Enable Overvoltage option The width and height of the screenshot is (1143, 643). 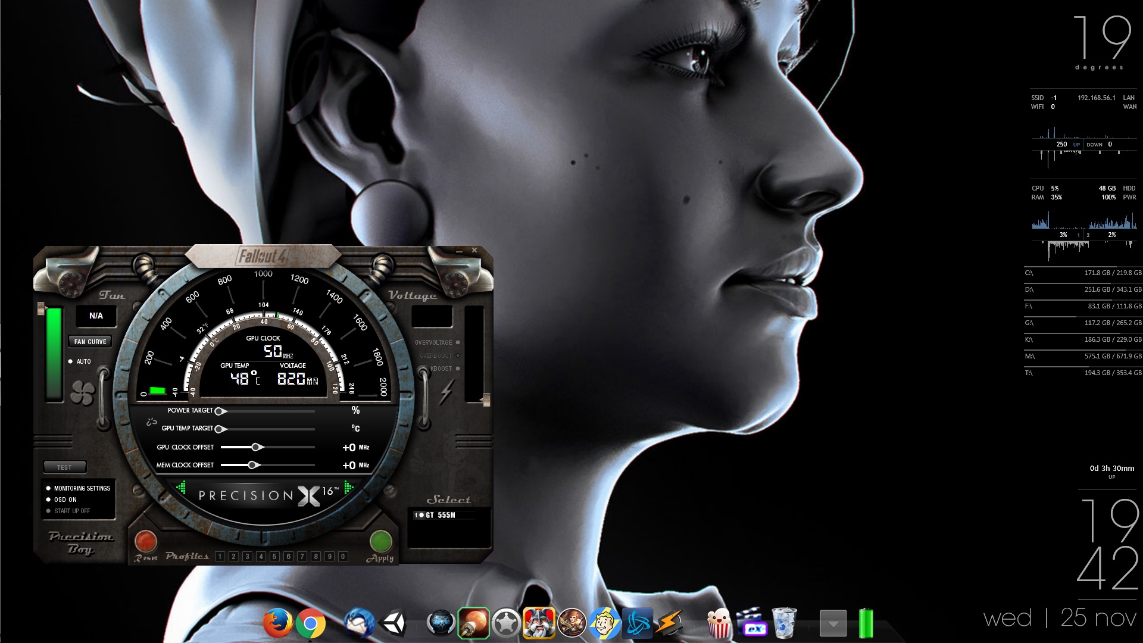pos(438,342)
